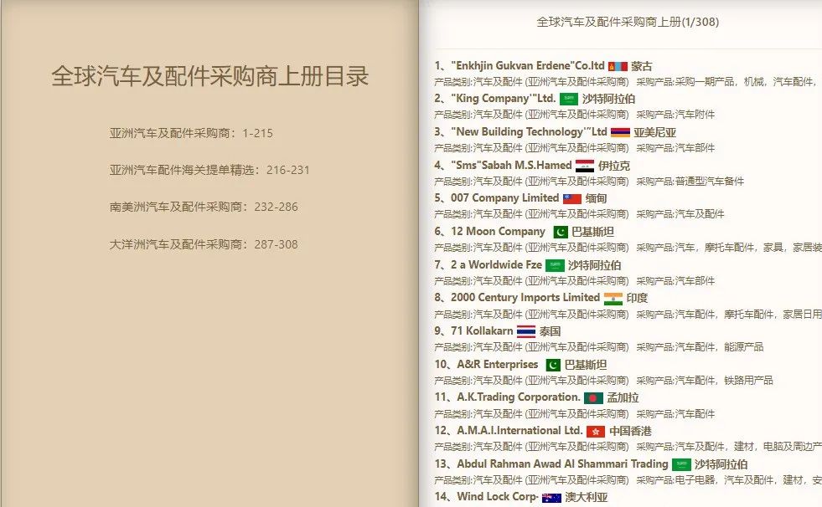822x507 pixels.
Task: Click the product details line under A&R Enterprises
Action: 603,381
